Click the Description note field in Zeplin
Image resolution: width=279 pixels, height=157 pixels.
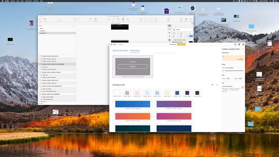[233, 58]
